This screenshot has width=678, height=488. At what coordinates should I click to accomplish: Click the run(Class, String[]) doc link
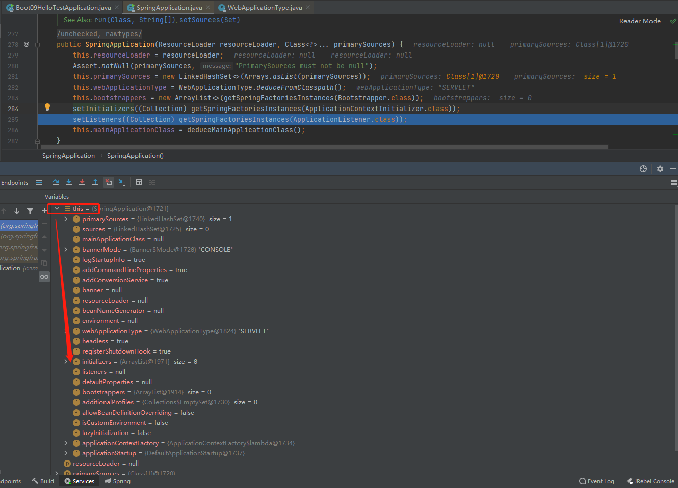pos(135,20)
